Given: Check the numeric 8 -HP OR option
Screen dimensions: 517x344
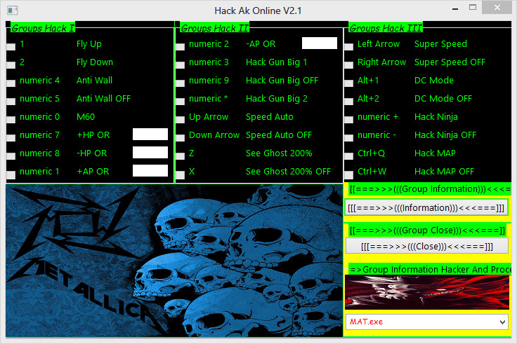Looking at the screenshot, I should tap(11, 156).
